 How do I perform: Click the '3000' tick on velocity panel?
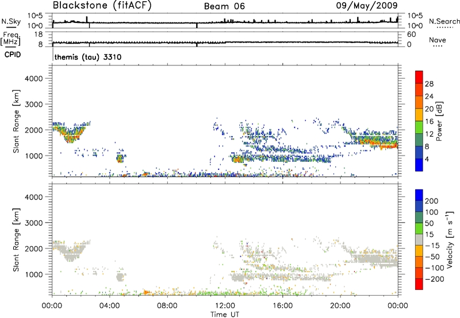[x=33, y=223]
